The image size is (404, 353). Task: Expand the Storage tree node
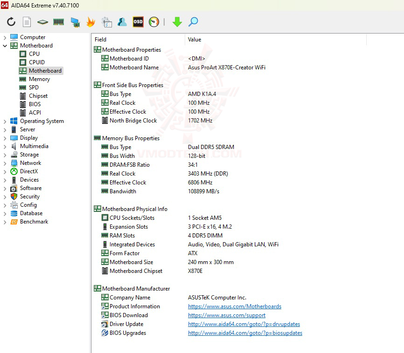point(5,155)
